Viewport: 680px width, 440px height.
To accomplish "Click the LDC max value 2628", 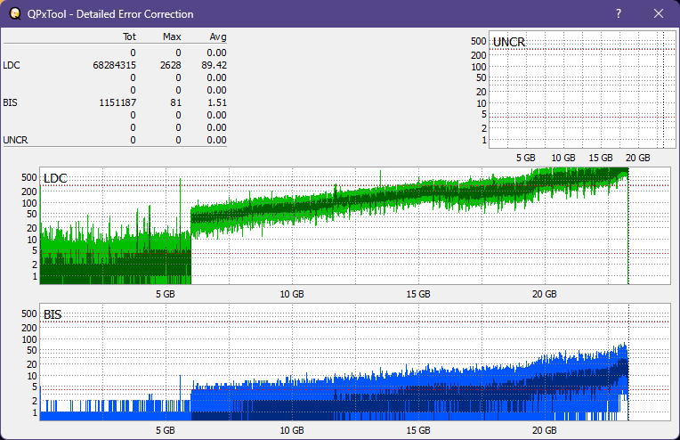I will [x=171, y=65].
